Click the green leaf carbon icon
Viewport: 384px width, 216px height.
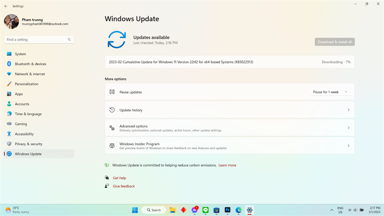coord(107,165)
